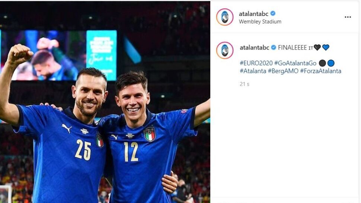
Task: Click the verified badge in the caption line
Action: [x=274, y=47]
